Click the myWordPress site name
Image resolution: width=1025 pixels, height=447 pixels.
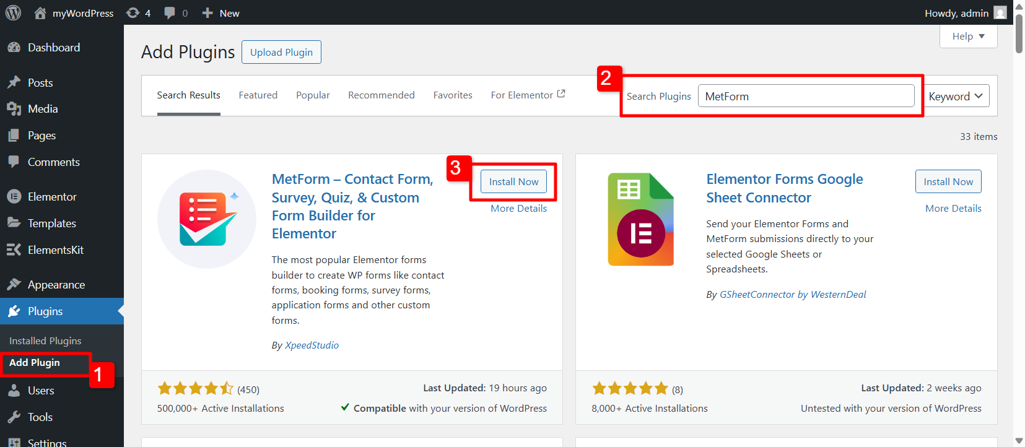(83, 13)
